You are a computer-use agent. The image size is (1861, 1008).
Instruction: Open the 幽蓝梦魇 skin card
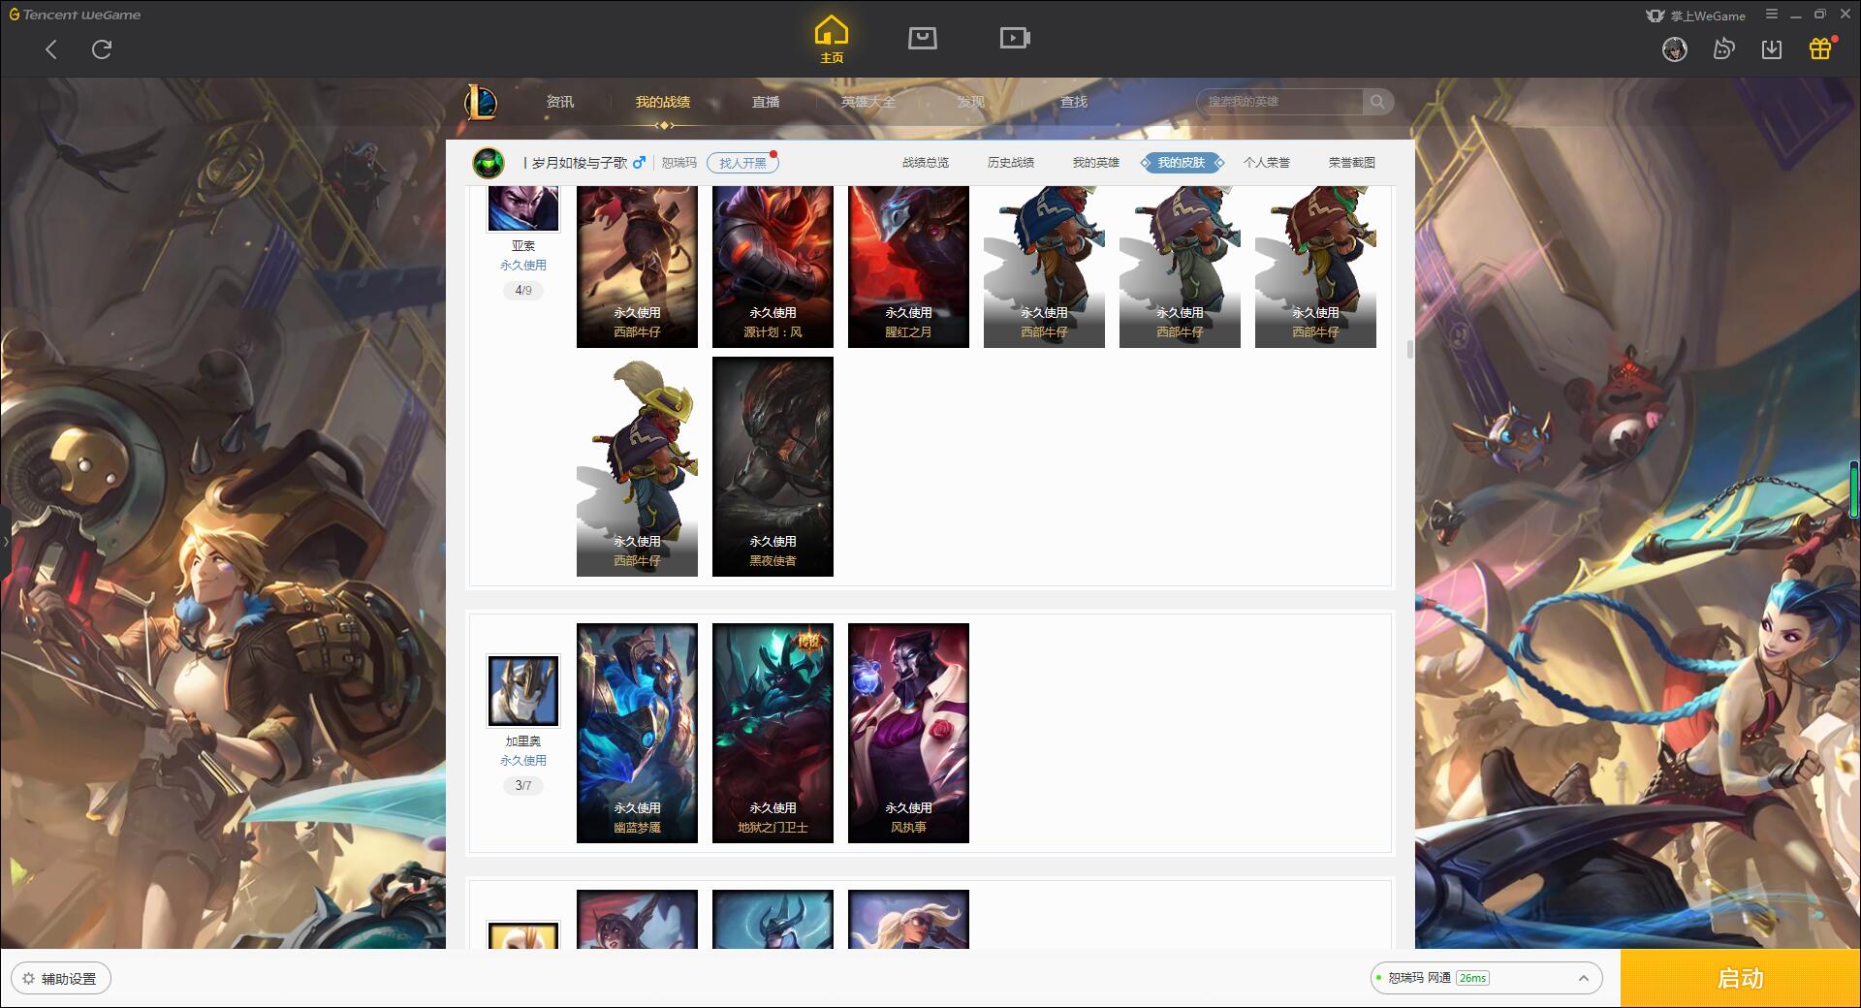click(637, 733)
